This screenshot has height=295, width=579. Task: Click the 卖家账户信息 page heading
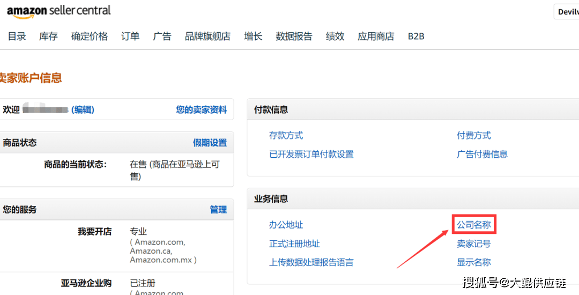tap(31, 78)
